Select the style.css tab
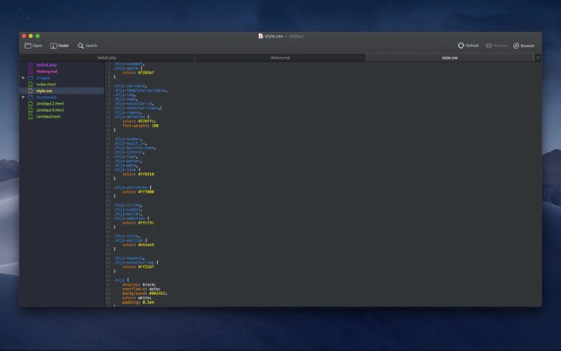561x351 pixels. (x=449, y=58)
